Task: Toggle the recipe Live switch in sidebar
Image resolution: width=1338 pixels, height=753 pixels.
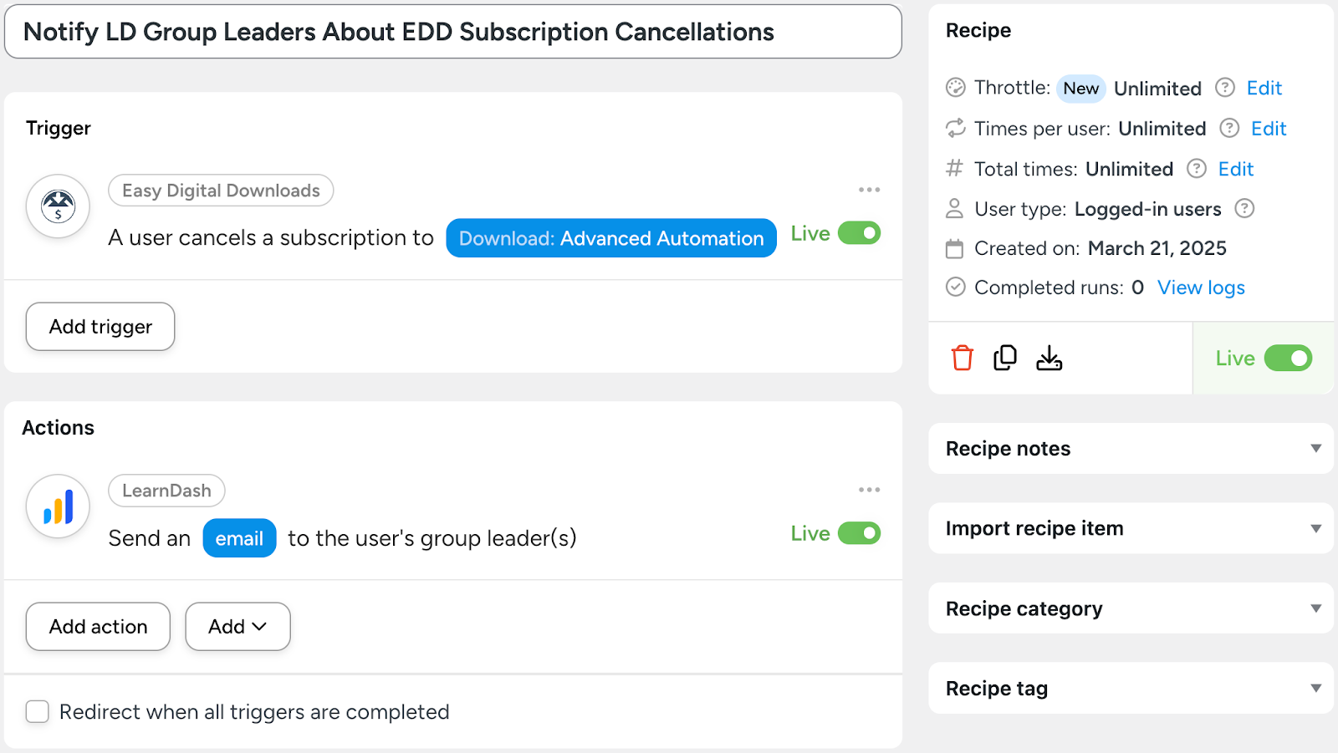Action: (1287, 359)
